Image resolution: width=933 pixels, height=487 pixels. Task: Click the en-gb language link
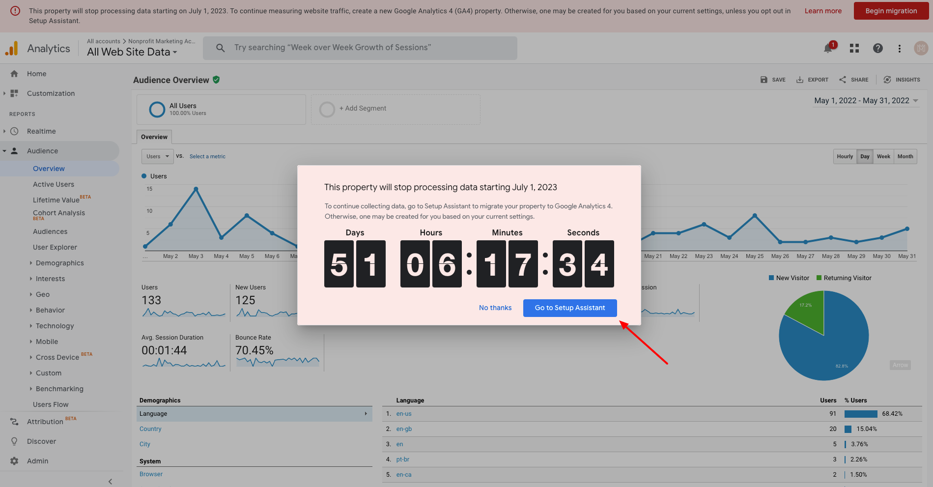[404, 429]
